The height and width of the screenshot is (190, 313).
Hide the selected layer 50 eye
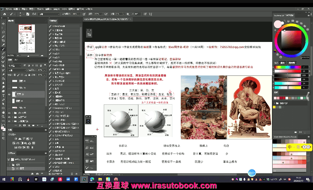pyautogui.click(x=9, y=95)
